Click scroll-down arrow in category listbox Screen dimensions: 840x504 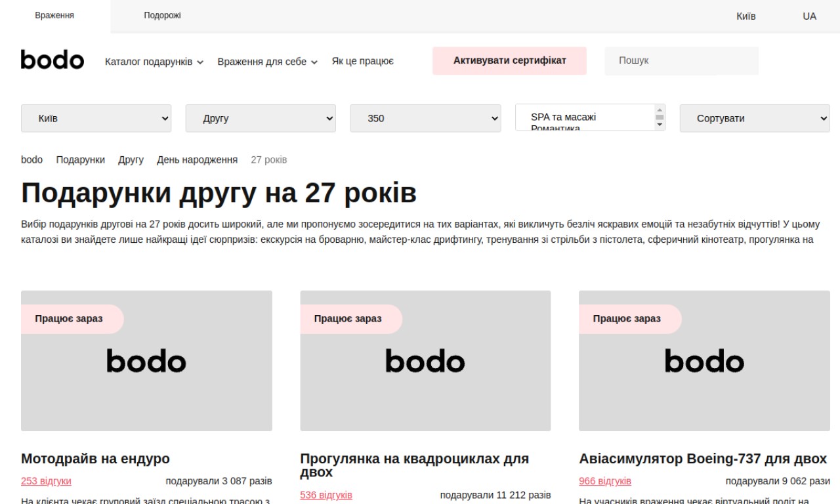coord(660,125)
